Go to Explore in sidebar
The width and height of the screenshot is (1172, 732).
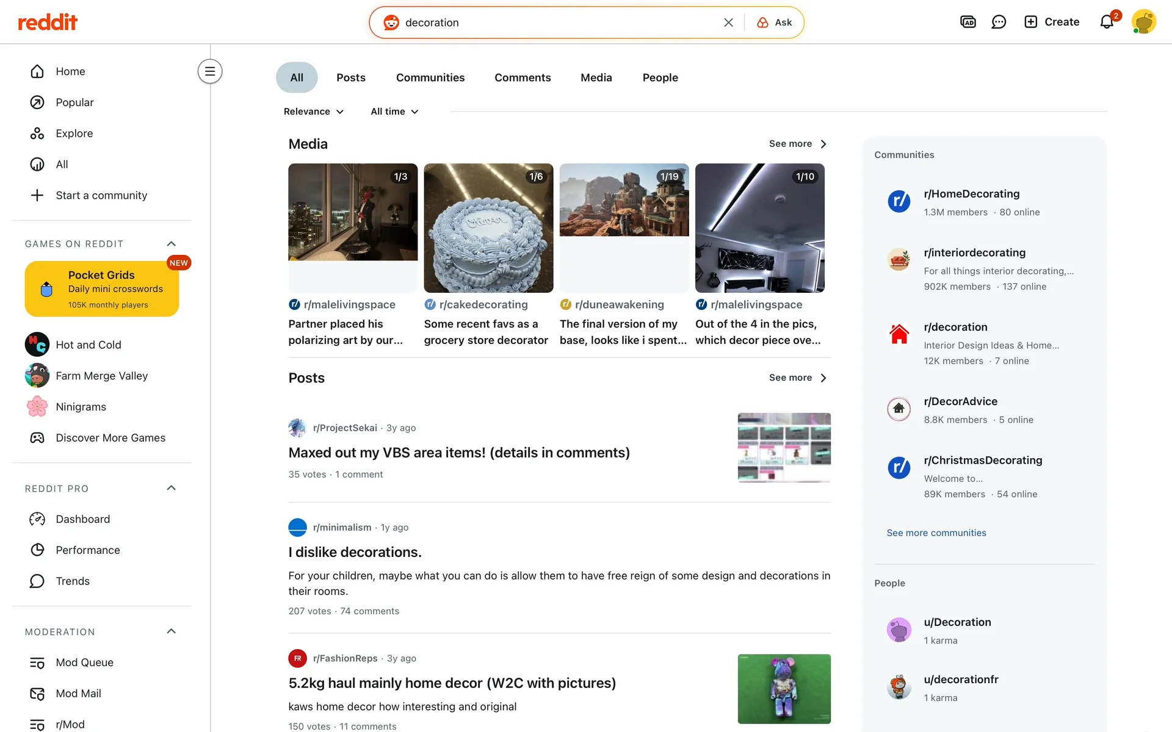point(74,134)
